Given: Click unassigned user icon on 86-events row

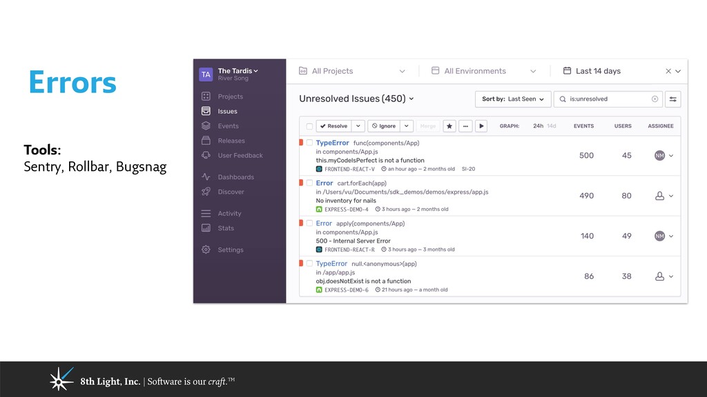Looking at the screenshot, I should click(659, 276).
